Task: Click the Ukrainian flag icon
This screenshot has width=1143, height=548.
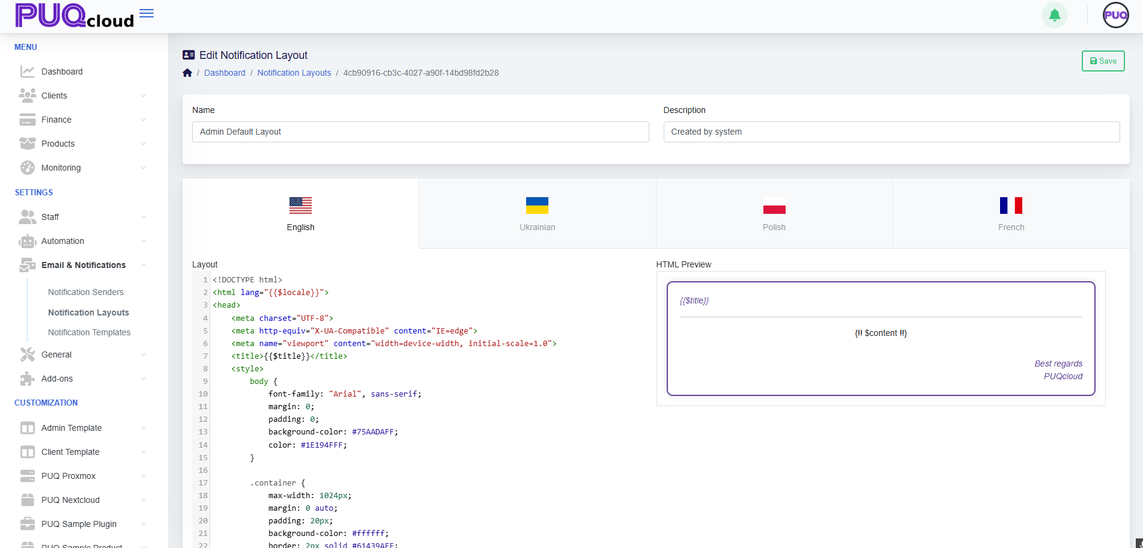Action: click(537, 205)
